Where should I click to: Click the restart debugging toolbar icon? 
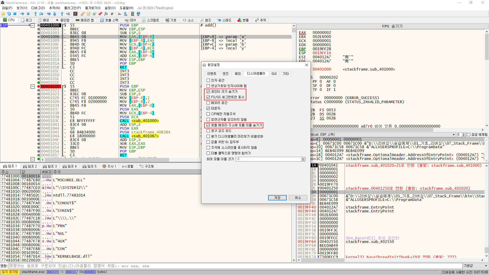tap(9, 14)
